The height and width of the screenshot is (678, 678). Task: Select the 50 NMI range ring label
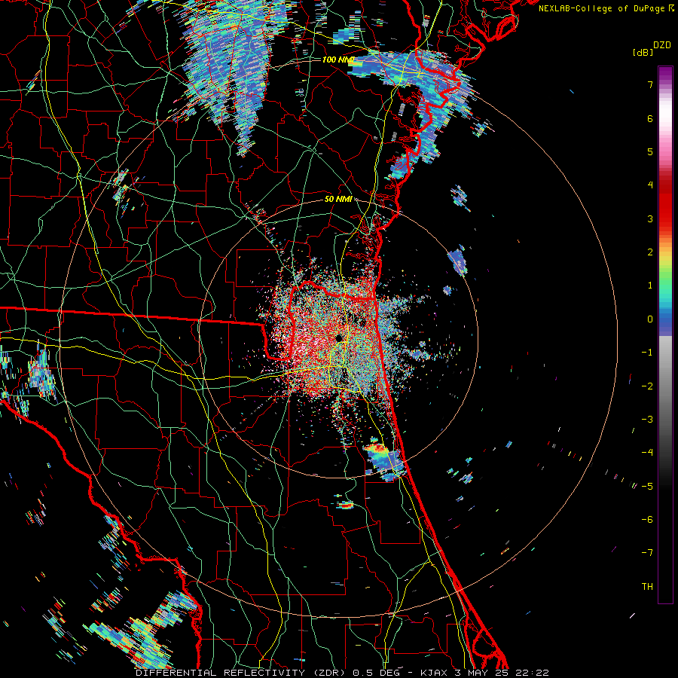(338, 199)
